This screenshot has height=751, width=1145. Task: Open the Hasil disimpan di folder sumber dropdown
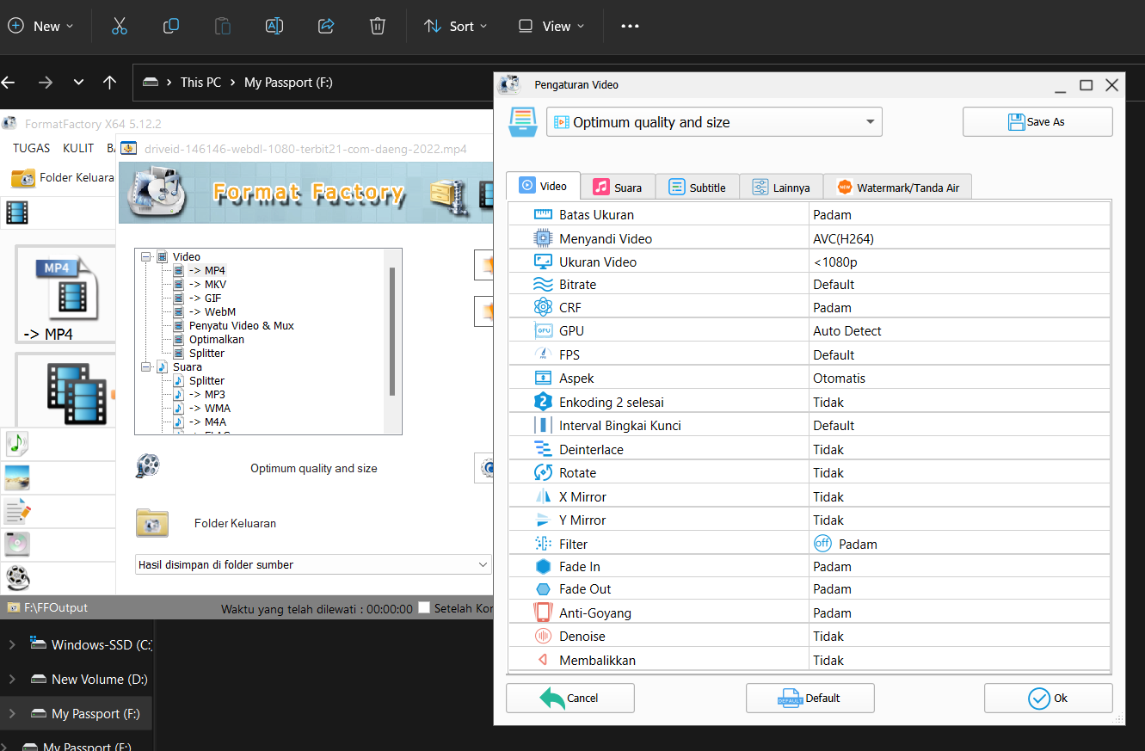tap(313, 564)
